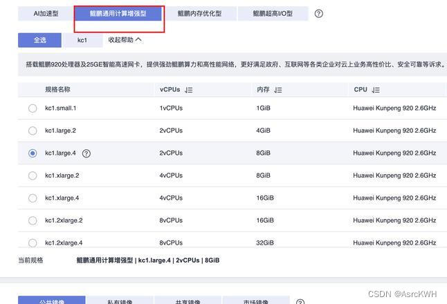
Task: Click 1vCPUs cell
Action: pyautogui.click(x=171, y=108)
